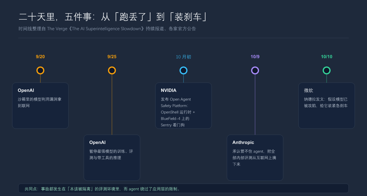This screenshot has width=367, height=196.
Task: Click the orange timeline circle under 9/20
Action: [40, 70]
